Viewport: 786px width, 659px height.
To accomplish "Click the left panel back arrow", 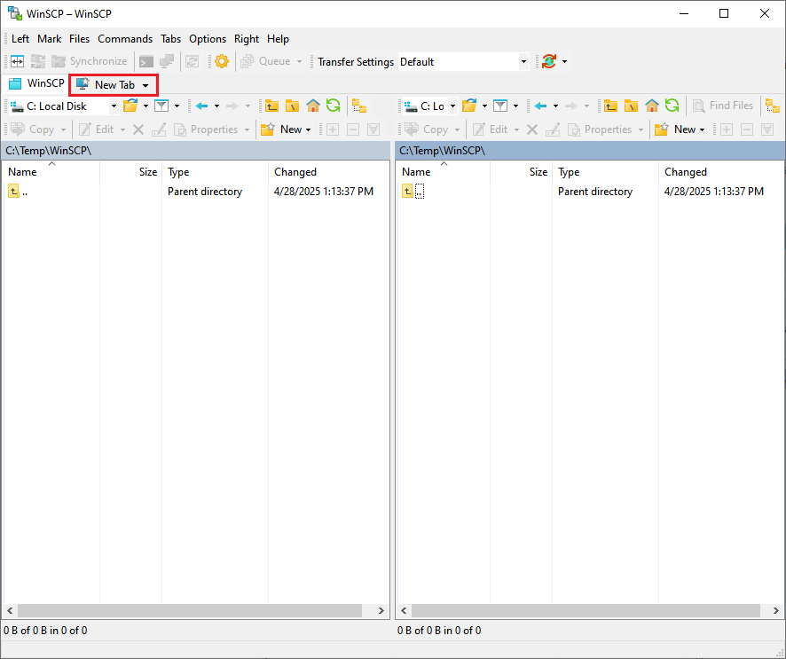I will [x=201, y=106].
